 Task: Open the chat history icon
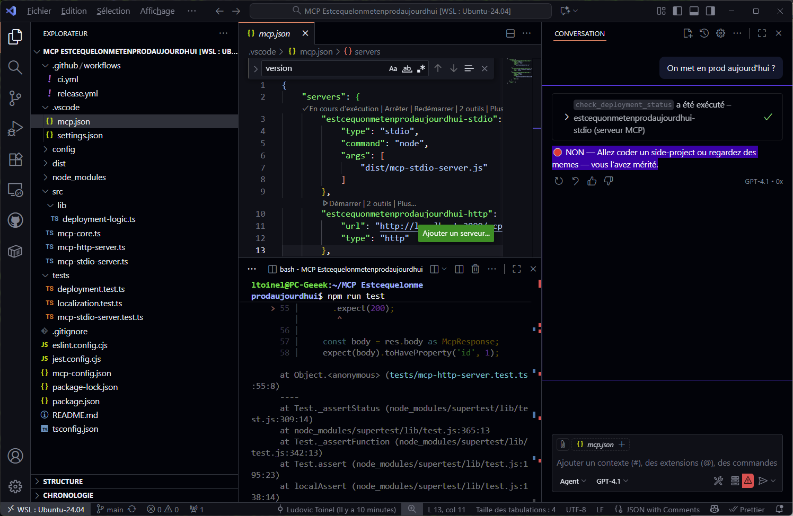pyautogui.click(x=704, y=33)
